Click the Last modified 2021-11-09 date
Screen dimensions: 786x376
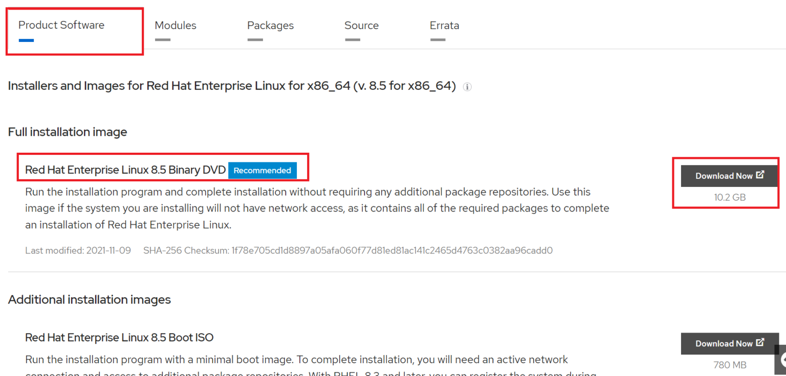pos(78,250)
